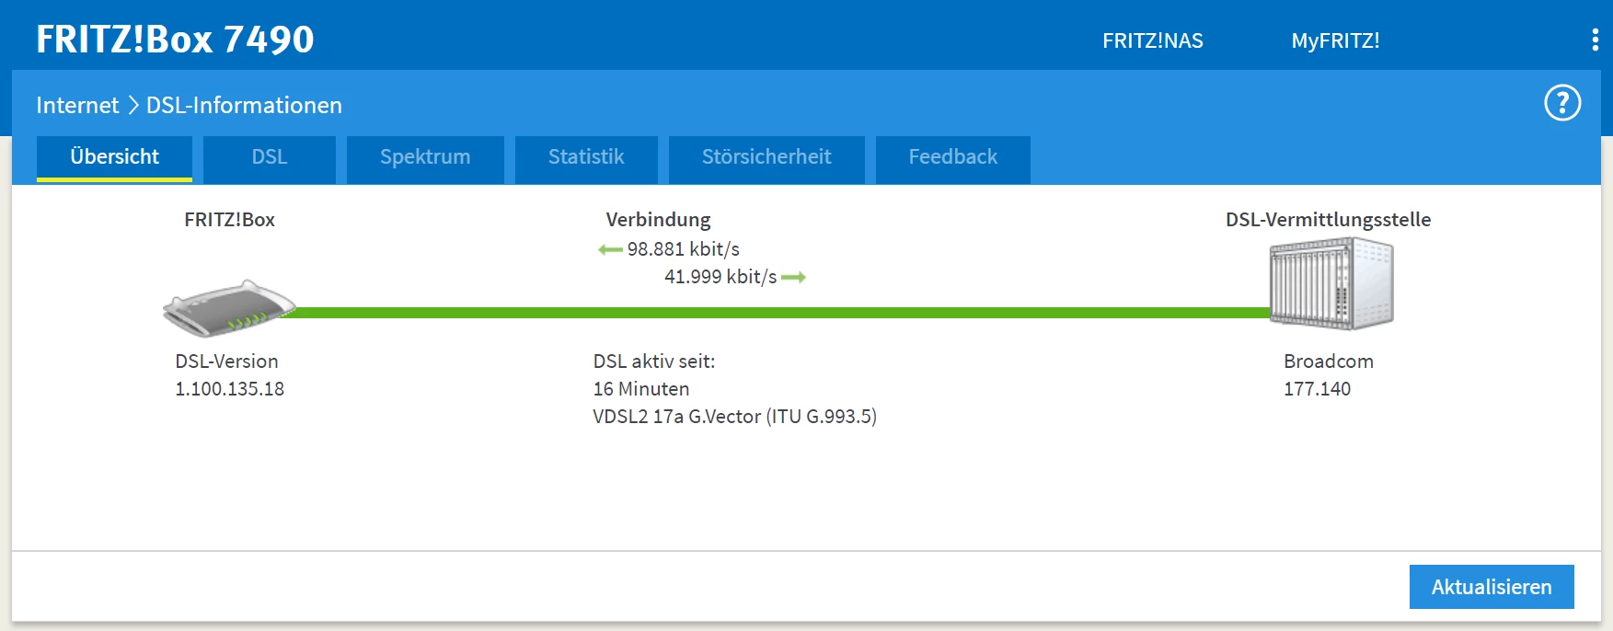Click the Aktualisieren button
Image resolution: width=1613 pixels, height=631 pixels.
(x=1492, y=587)
